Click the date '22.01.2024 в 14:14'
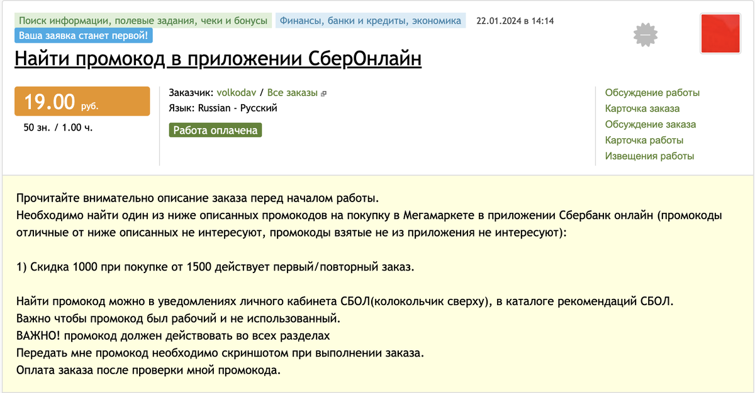 pyautogui.click(x=515, y=21)
